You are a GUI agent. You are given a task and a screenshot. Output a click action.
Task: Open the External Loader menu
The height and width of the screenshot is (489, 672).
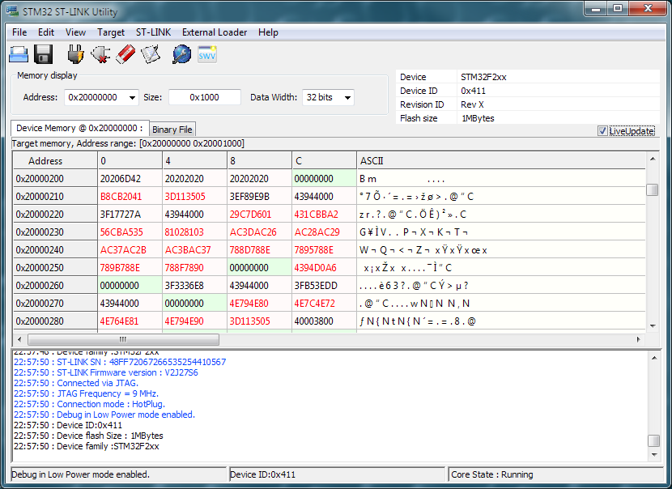tap(215, 32)
